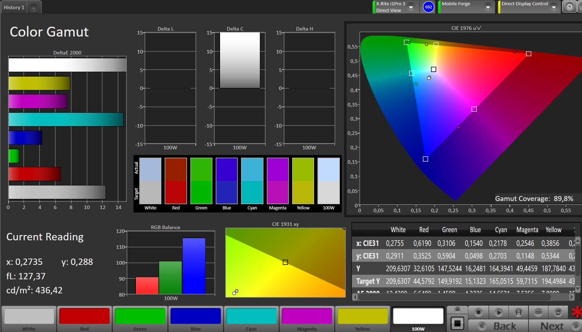Click the large black square pattern button

click(457, 323)
